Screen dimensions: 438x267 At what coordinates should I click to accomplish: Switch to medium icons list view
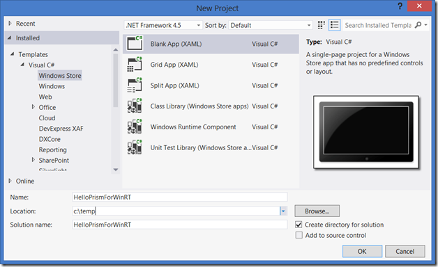(x=334, y=25)
